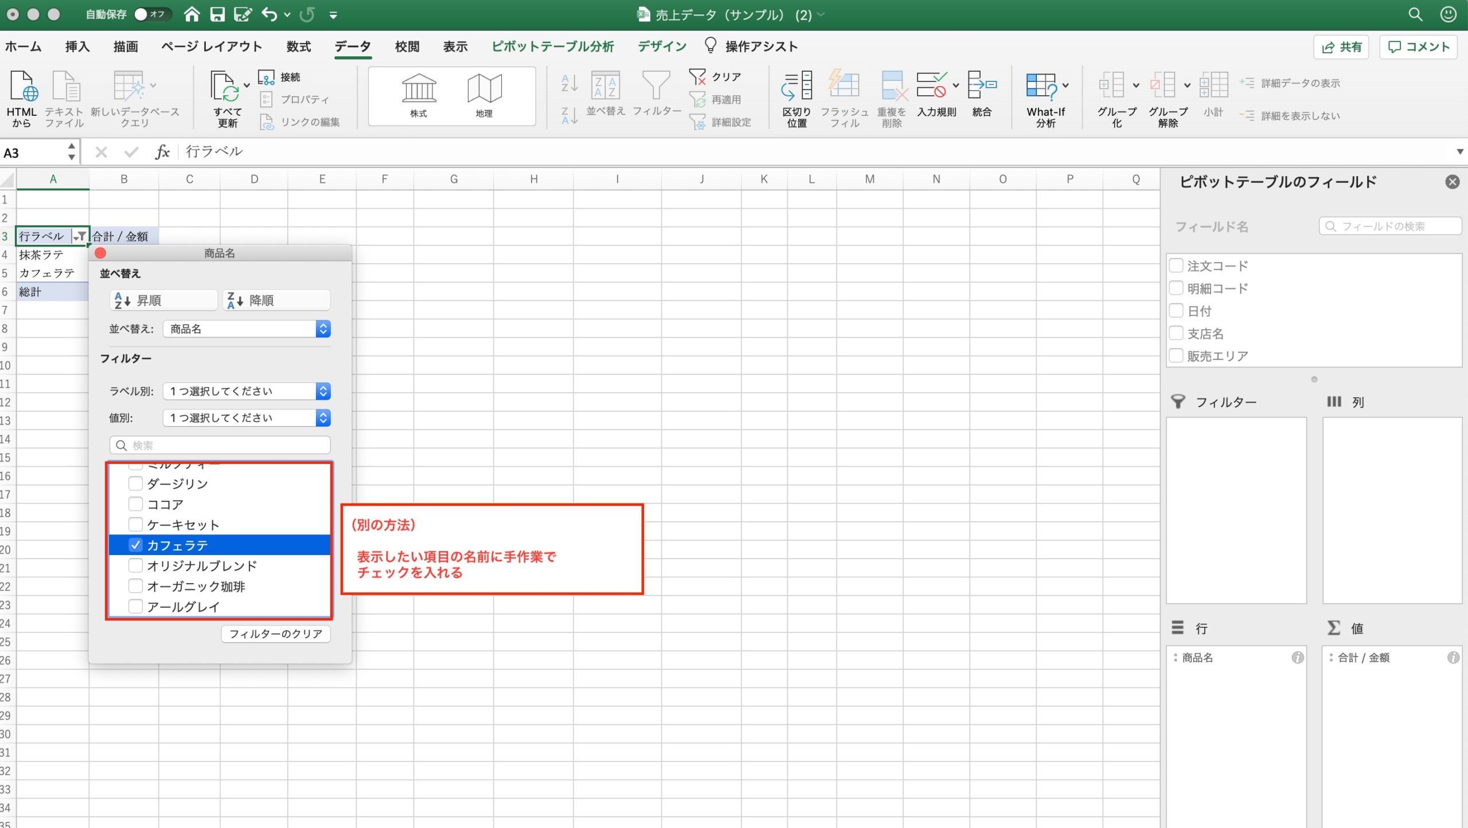
Task: Open the smiley feedback icon
Action: click(1449, 14)
